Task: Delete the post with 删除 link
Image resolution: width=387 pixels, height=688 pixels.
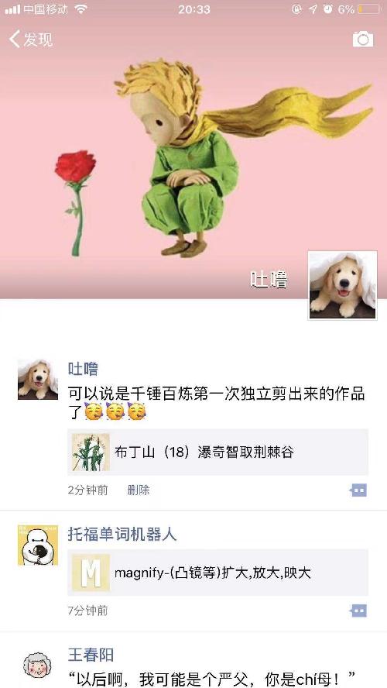Action: point(139,490)
